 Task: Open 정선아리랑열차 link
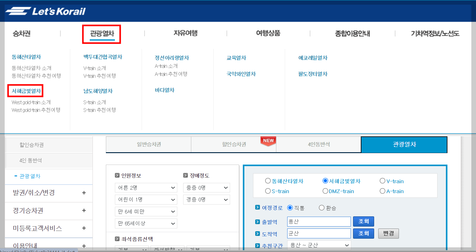tap(172, 58)
